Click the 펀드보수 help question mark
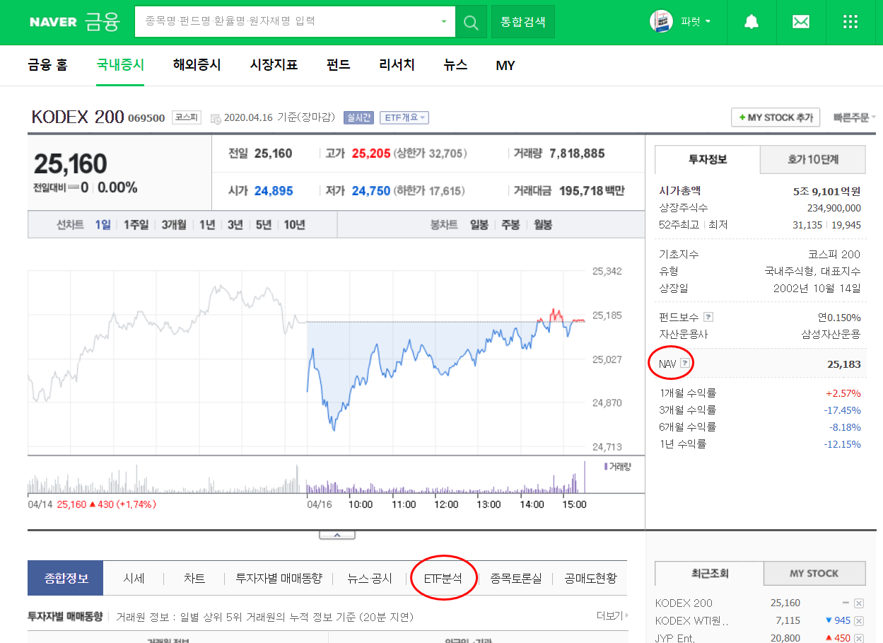 [706, 316]
